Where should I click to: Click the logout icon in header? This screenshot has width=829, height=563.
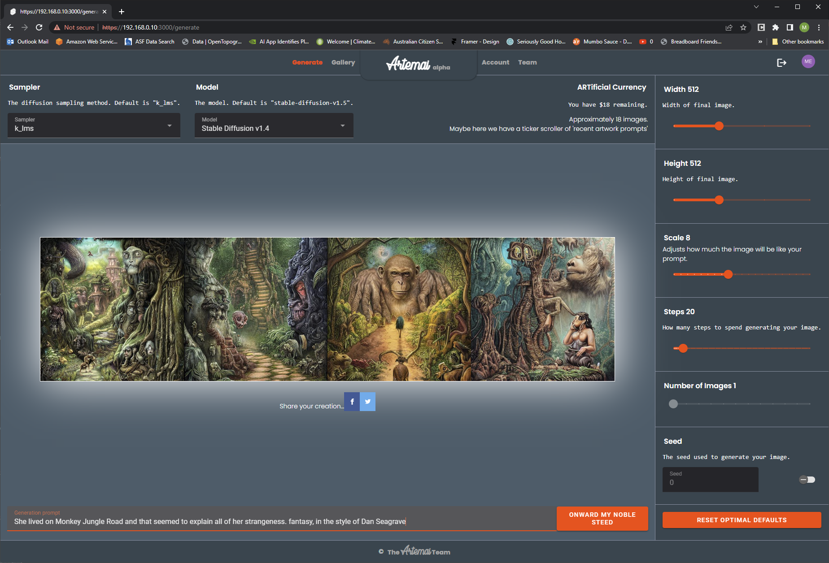[x=781, y=62]
